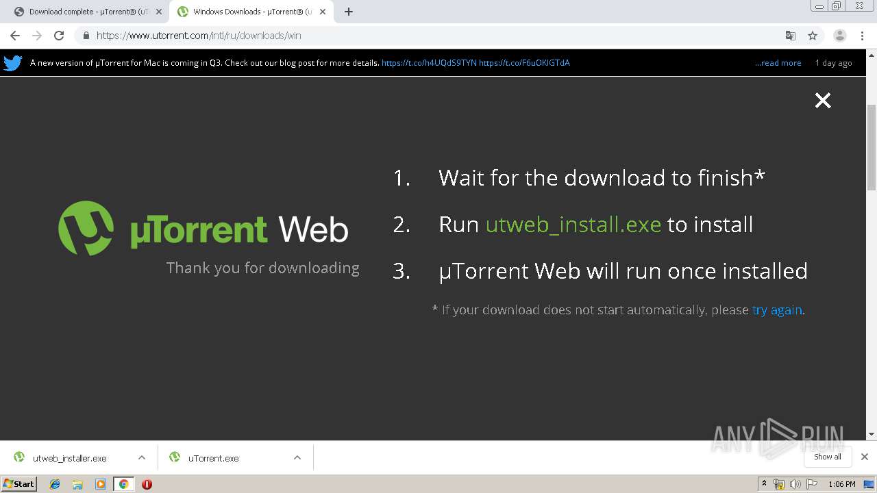View site security padlock info

(86, 36)
